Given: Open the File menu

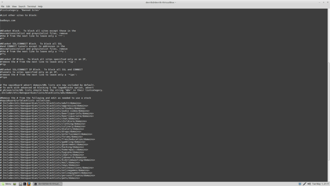Looking at the screenshot, I should (x=3, y=6).
